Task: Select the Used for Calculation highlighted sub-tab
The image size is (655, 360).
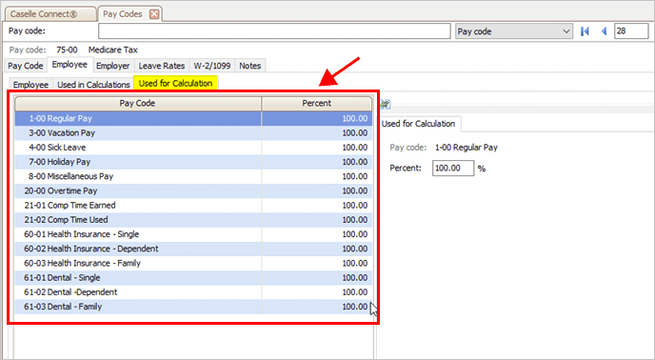Action: 175,83
